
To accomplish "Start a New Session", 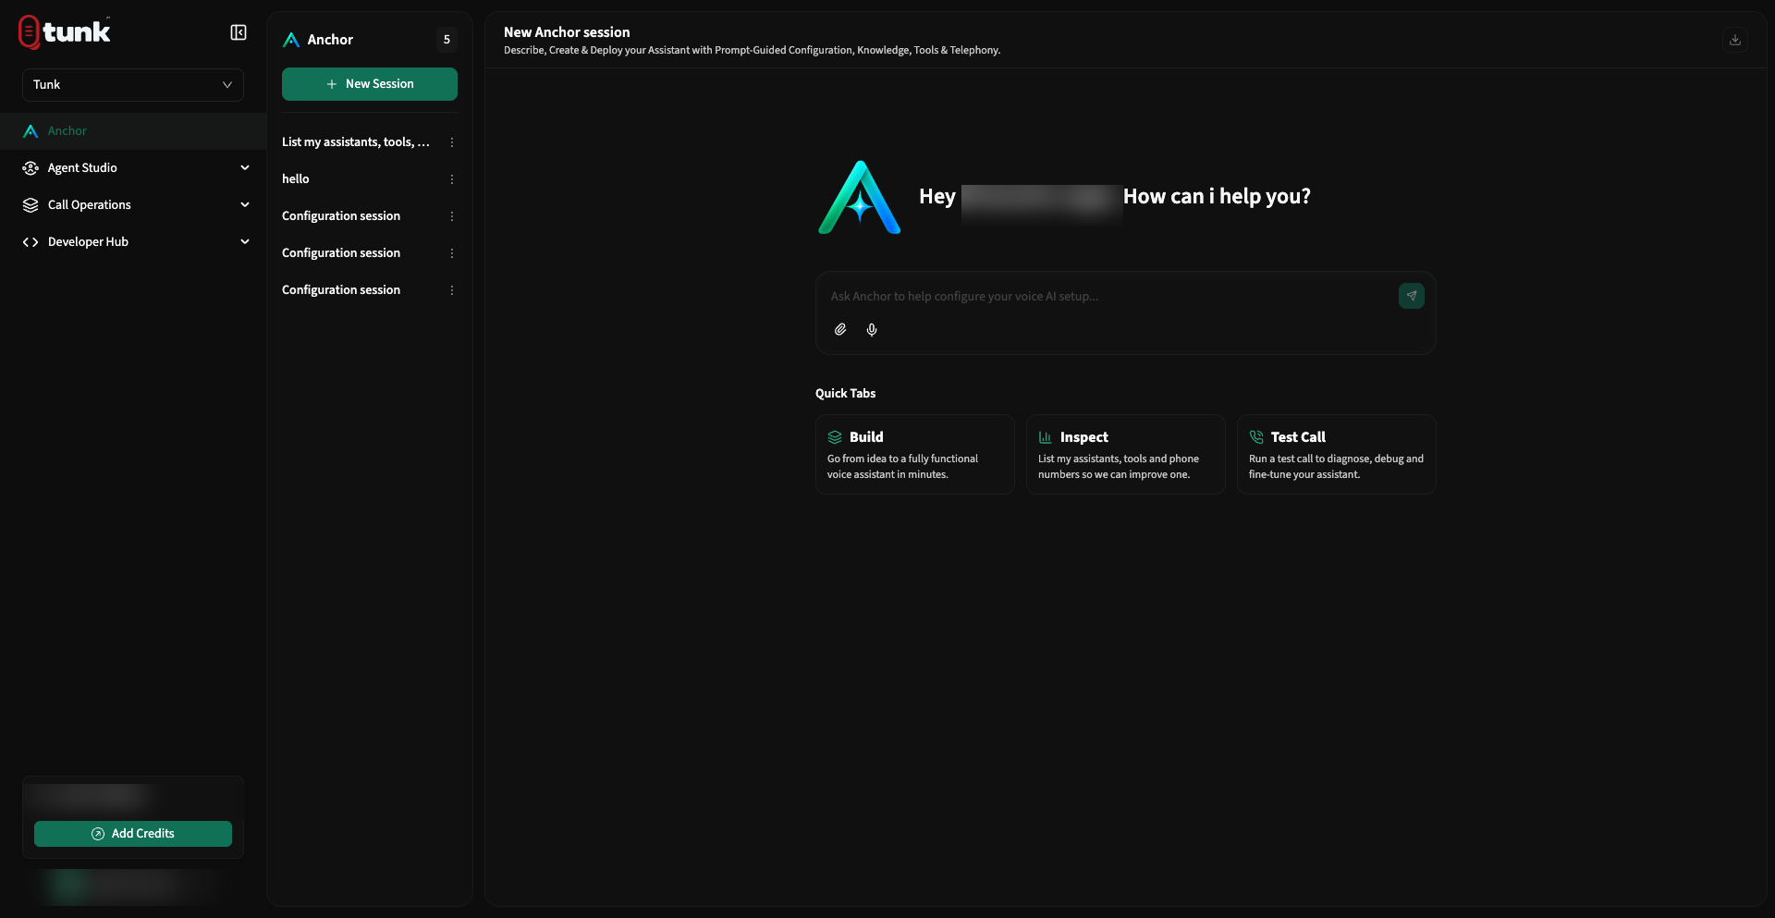I will (370, 84).
